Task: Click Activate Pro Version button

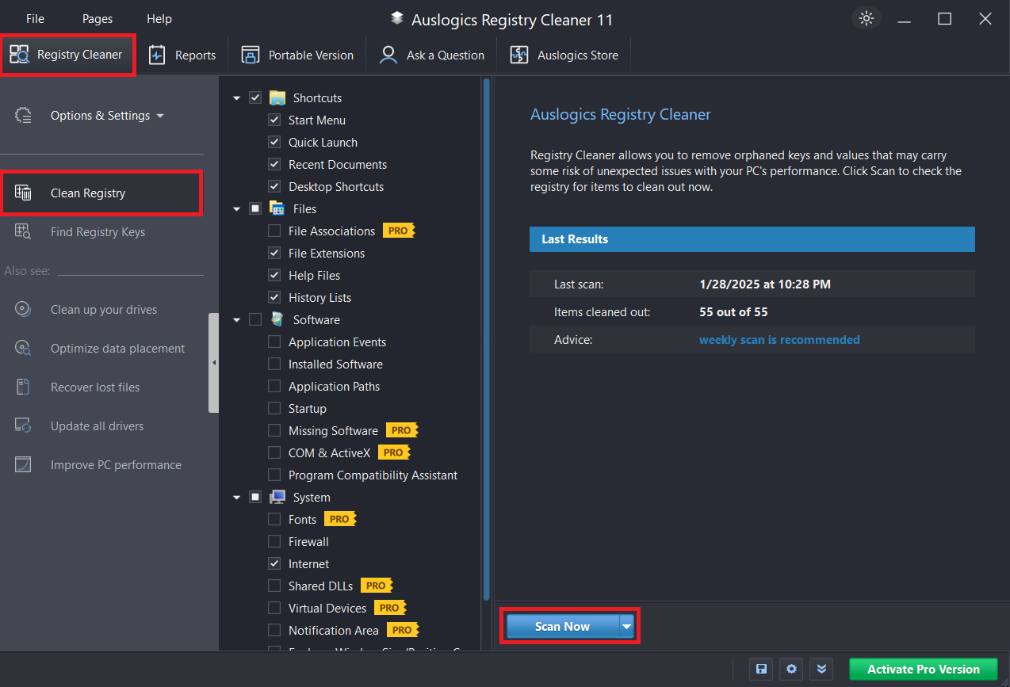Action: 924,669
